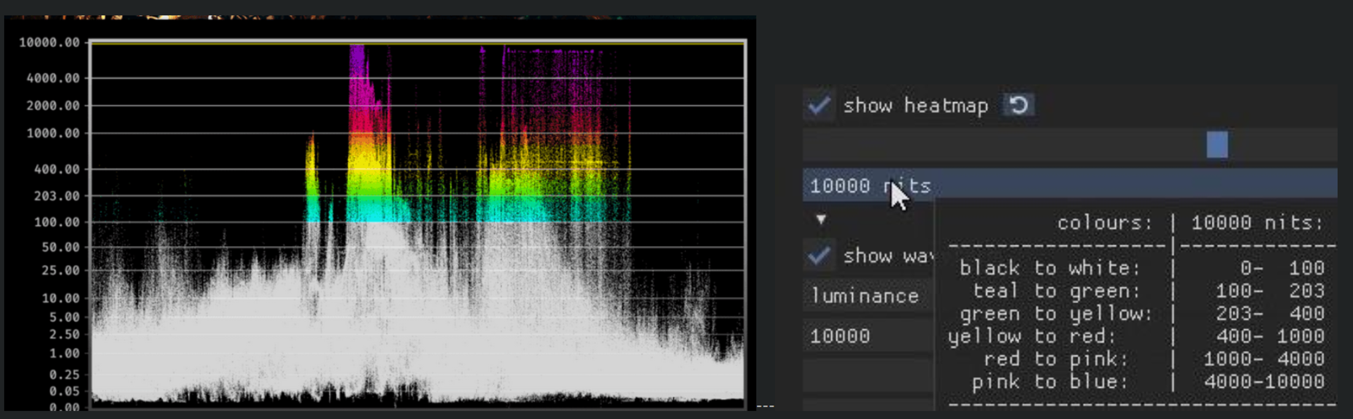The image size is (1353, 419).
Task: Click the 50.00 axis label
Action: [x=60, y=247]
